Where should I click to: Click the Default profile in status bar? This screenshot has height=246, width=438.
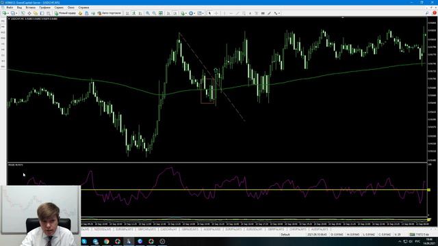point(285,234)
